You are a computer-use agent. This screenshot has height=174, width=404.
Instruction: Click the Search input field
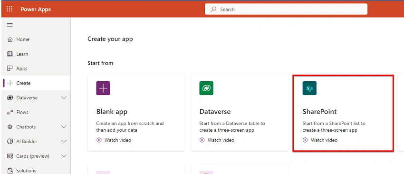286,10
